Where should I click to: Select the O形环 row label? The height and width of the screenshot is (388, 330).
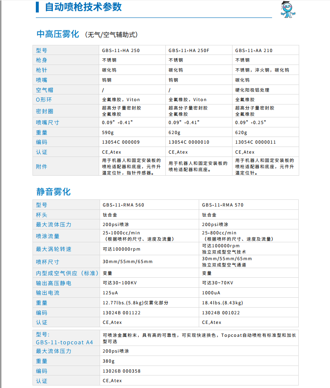pos(44,99)
